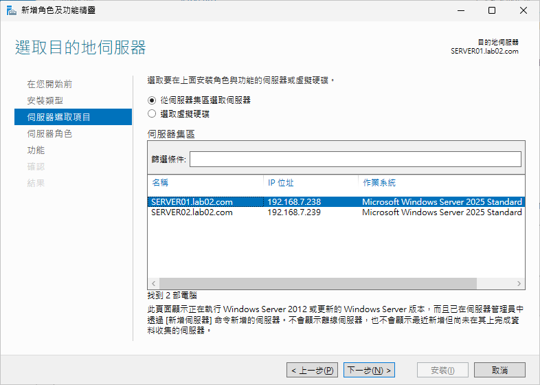Click SERVER02's Windows Server 2025 Standard cell

coord(442,212)
